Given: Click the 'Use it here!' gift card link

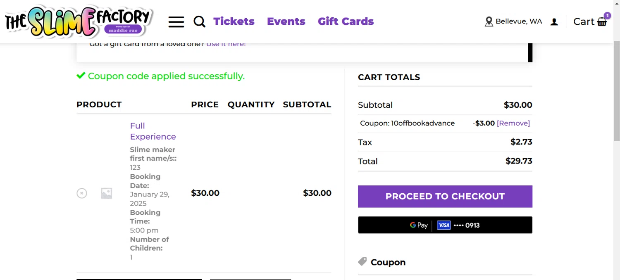Looking at the screenshot, I should pyautogui.click(x=226, y=44).
